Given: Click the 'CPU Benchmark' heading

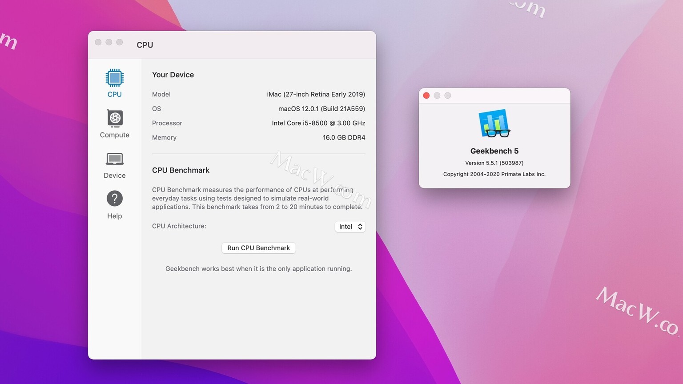Looking at the screenshot, I should point(181,170).
